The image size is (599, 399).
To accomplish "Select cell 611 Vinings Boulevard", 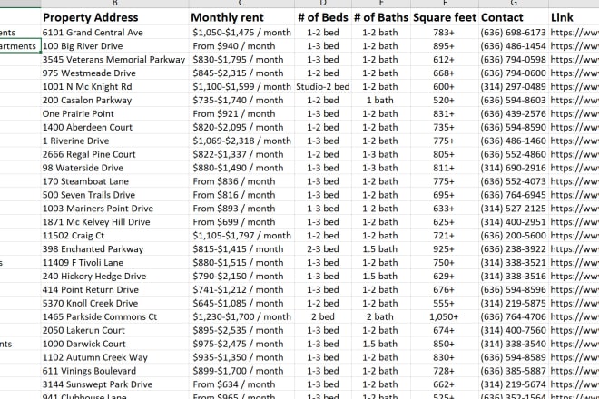I will point(114,372).
